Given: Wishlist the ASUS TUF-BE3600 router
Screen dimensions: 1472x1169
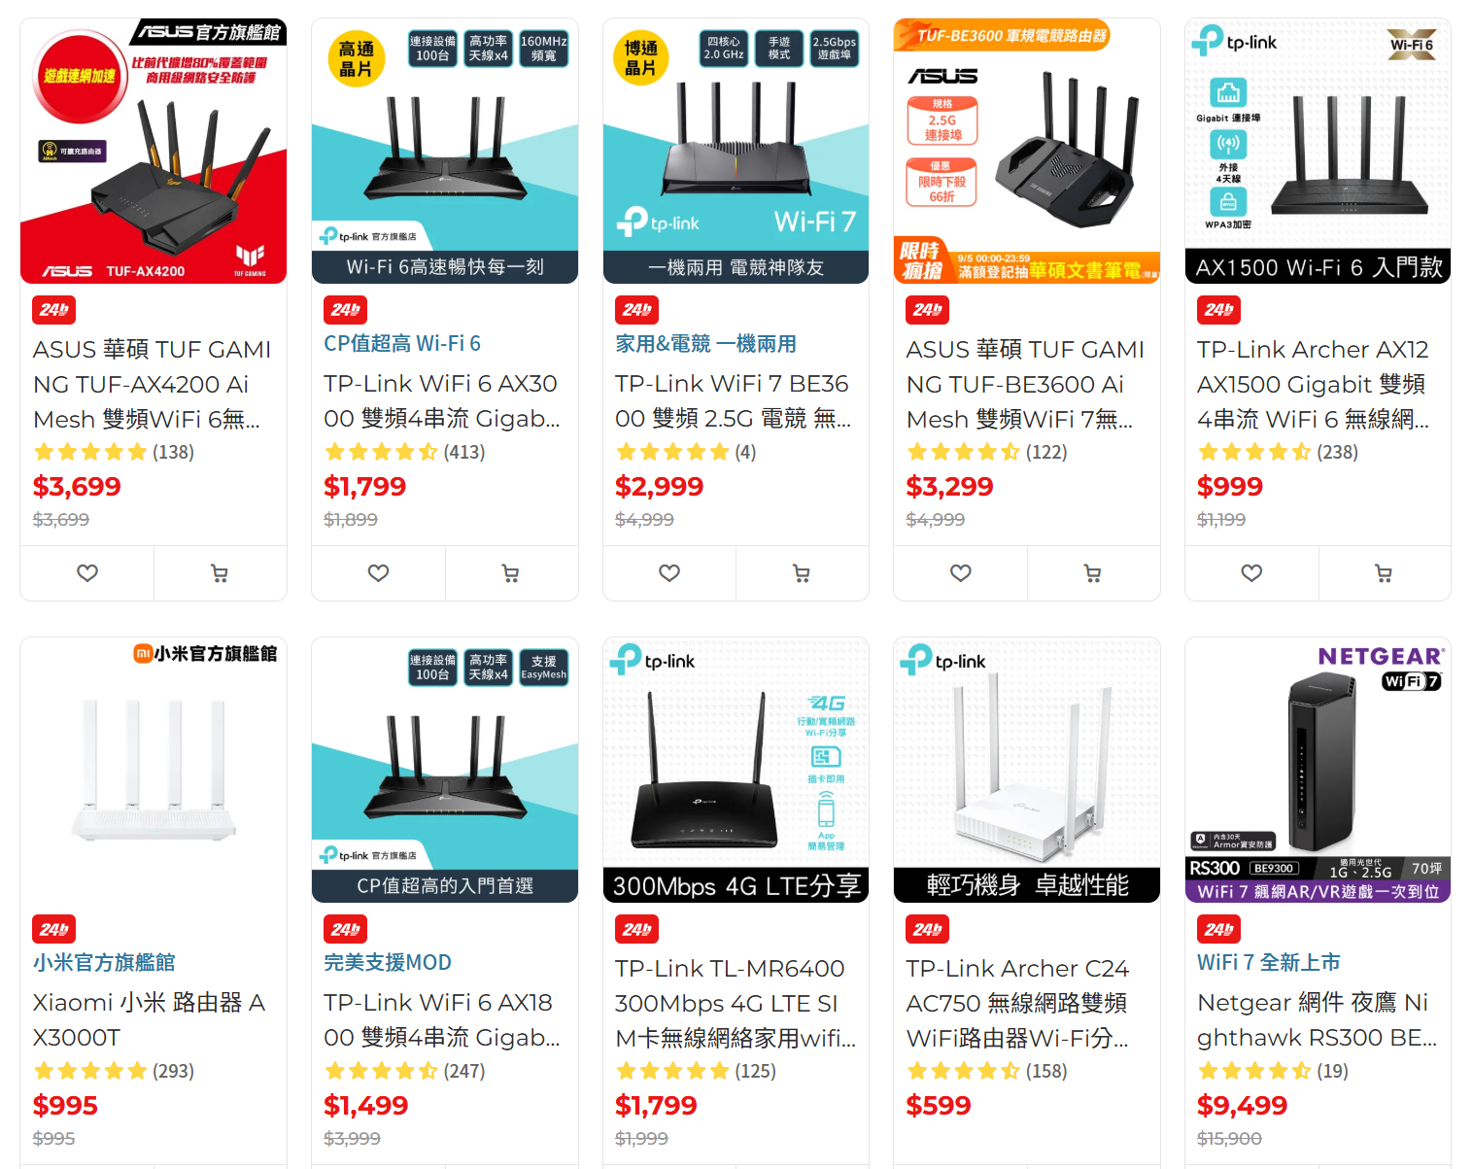Looking at the screenshot, I should (x=961, y=573).
